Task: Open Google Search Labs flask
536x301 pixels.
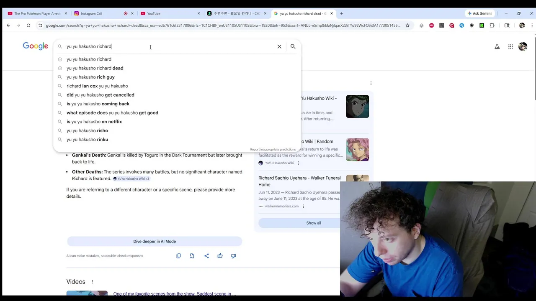Action: pyautogui.click(x=497, y=46)
